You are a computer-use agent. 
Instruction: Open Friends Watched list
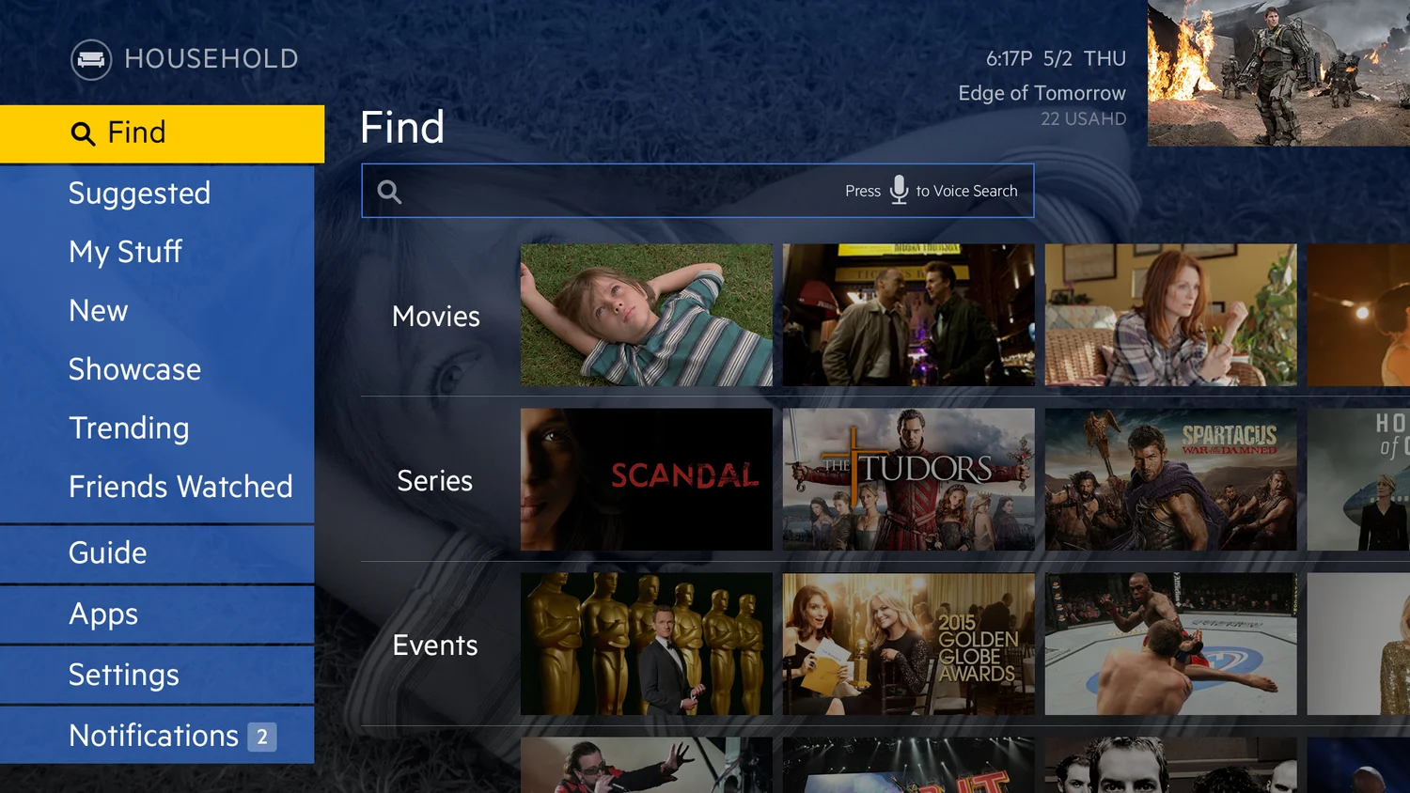tap(180, 487)
